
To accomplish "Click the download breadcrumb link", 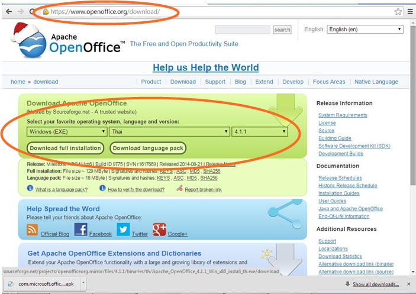I will [46, 82].
